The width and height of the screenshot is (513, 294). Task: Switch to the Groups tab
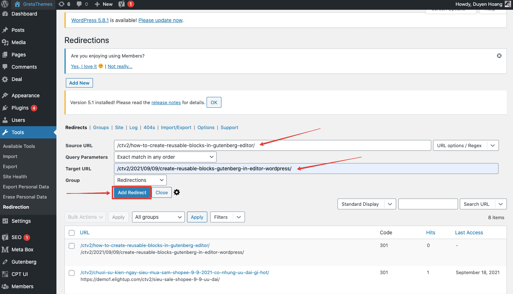(101, 128)
